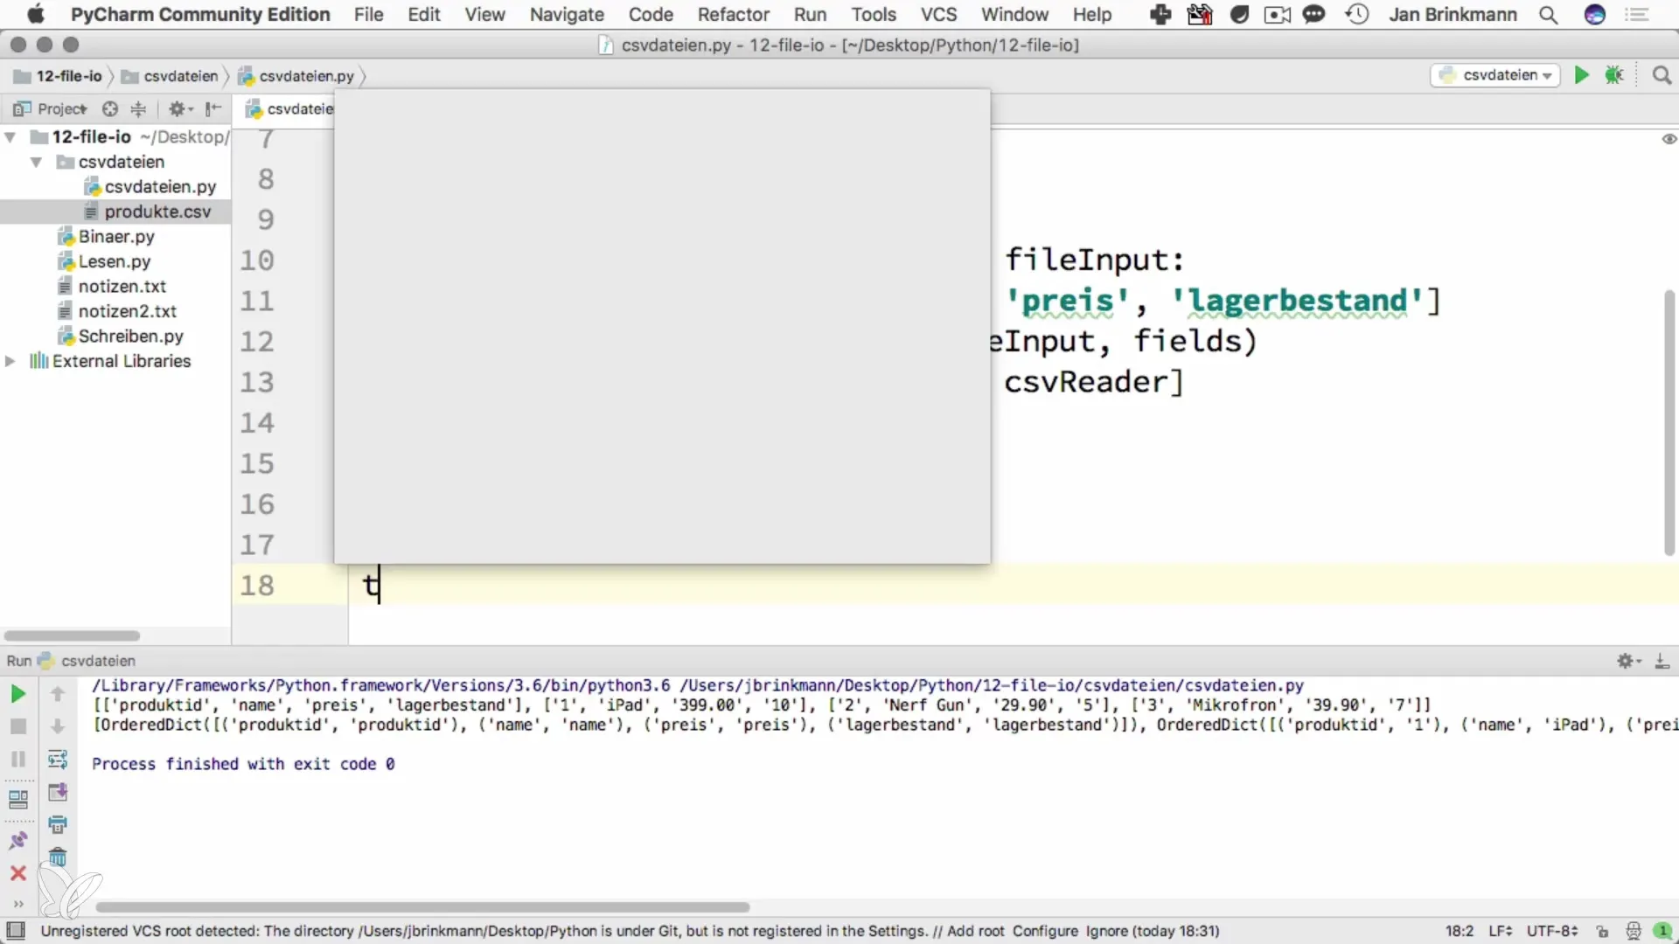Toggle tool window buttons in status bar corner
This screenshot has width=1679, height=944.
16,931
